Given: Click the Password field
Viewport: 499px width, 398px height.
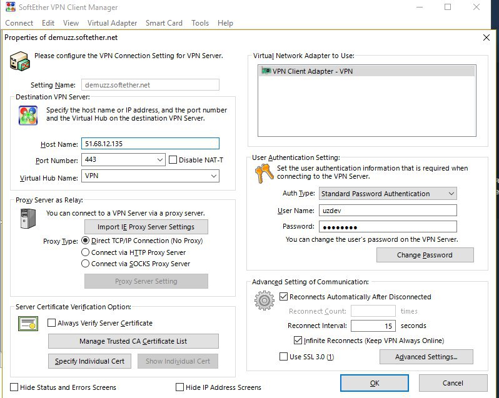Looking at the screenshot, I should pos(388,227).
